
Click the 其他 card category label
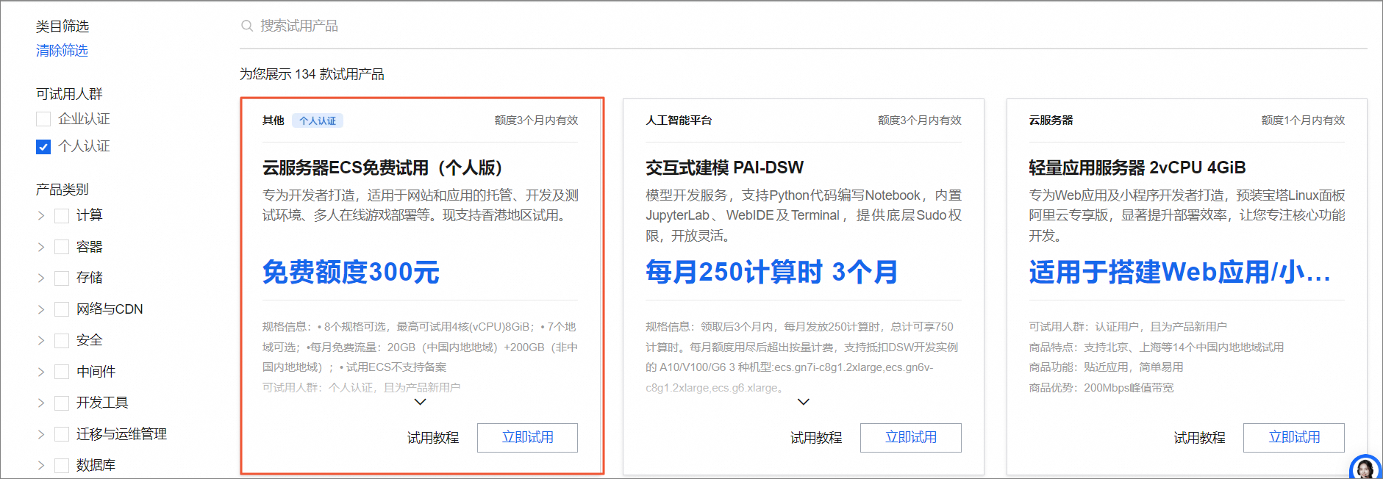click(x=274, y=120)
